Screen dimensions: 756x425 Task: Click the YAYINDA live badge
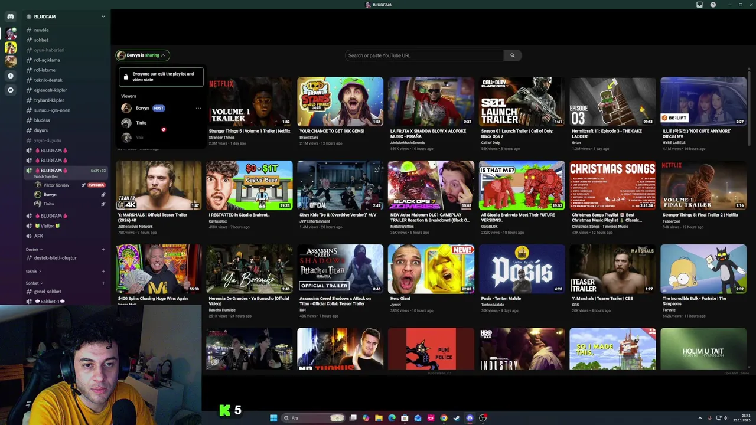click(96, 185)
